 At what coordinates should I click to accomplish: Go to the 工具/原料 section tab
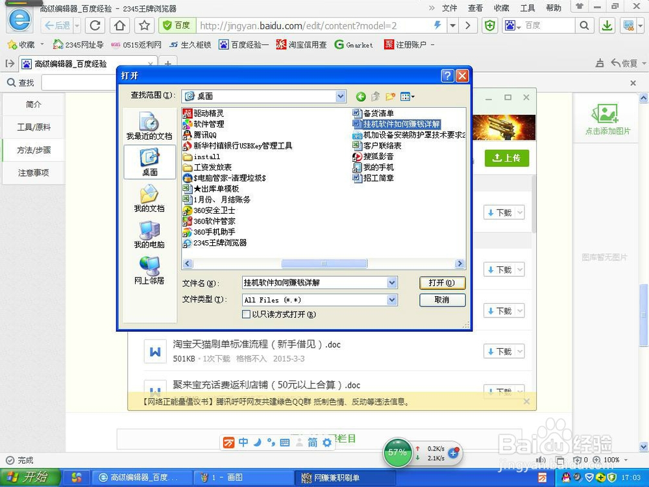pos(34,127)
